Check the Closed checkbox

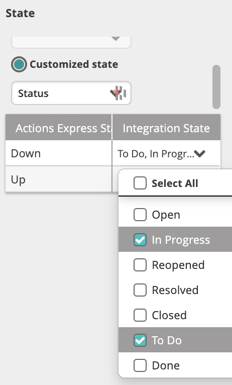(x=140, y=315)
